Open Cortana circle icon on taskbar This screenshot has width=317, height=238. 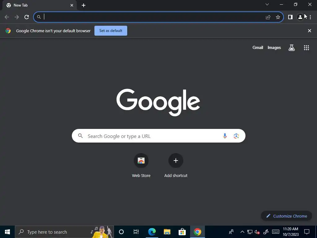[x=121, y=232]
